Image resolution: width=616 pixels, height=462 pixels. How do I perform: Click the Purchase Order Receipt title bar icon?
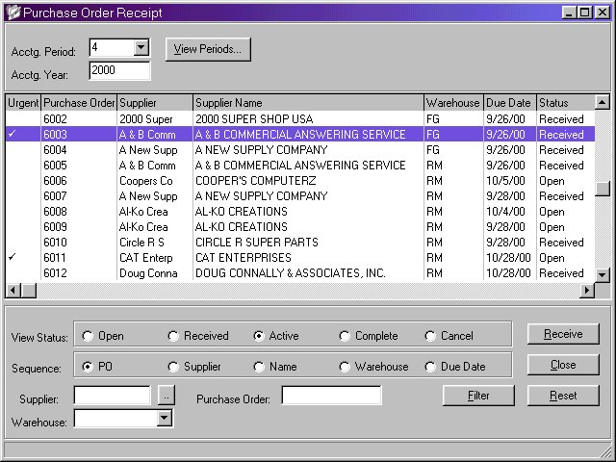[x=13, y=13]
